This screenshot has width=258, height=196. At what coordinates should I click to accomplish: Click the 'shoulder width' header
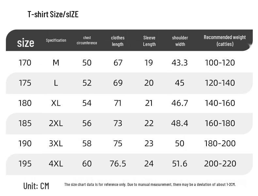(x=180, y=41)
